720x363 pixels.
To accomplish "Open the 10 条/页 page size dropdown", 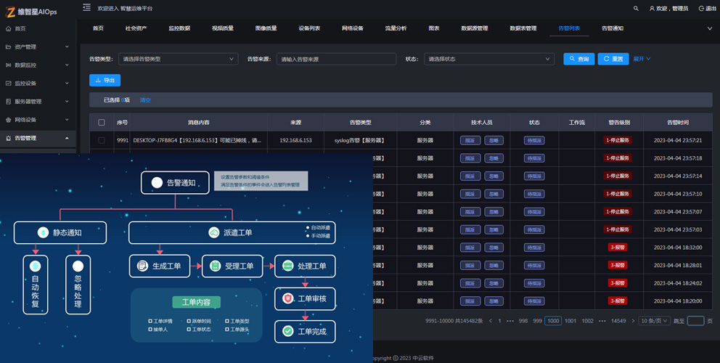I will (x=654, y=320).
